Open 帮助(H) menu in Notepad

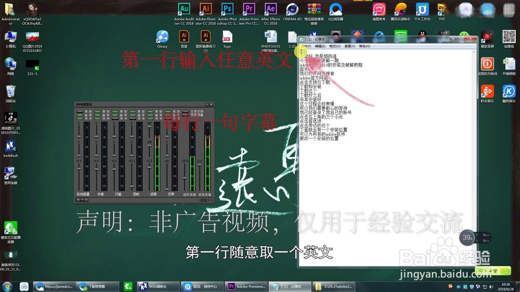point(365,46)
